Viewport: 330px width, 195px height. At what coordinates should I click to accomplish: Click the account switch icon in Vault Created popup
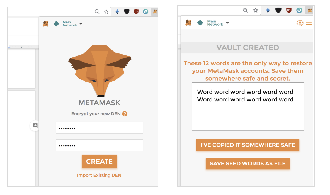tap(300, 23)
